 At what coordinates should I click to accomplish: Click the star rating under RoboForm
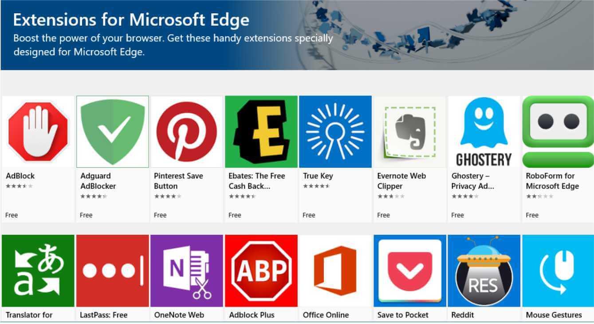(539, 196)
